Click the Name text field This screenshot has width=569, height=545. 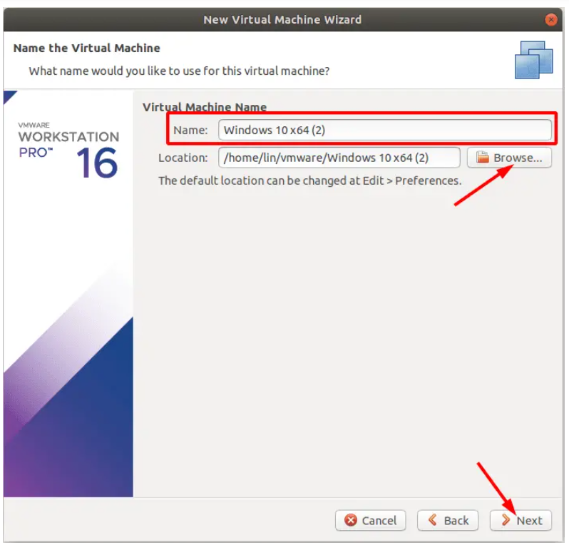coord(384,130)
